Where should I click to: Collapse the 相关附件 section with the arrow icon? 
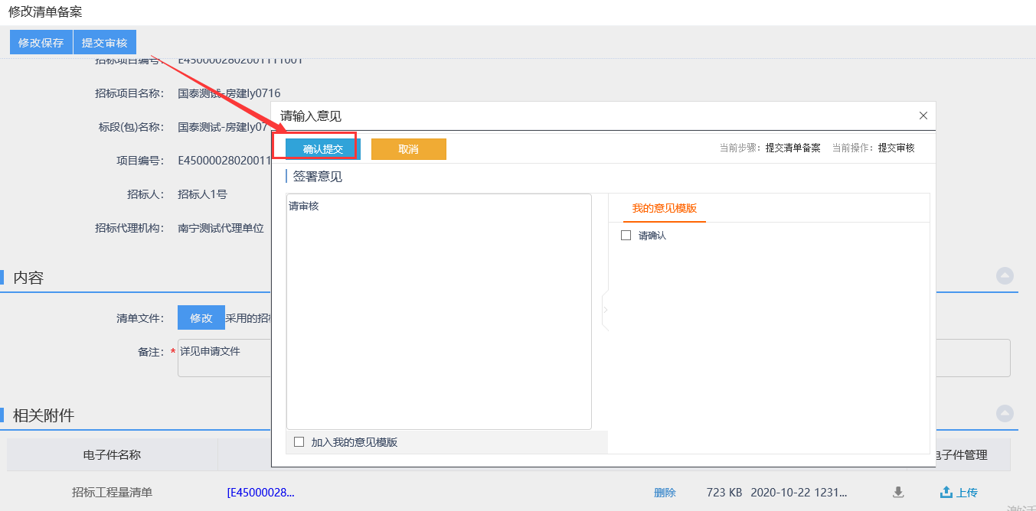click(x=1005, y=414)
